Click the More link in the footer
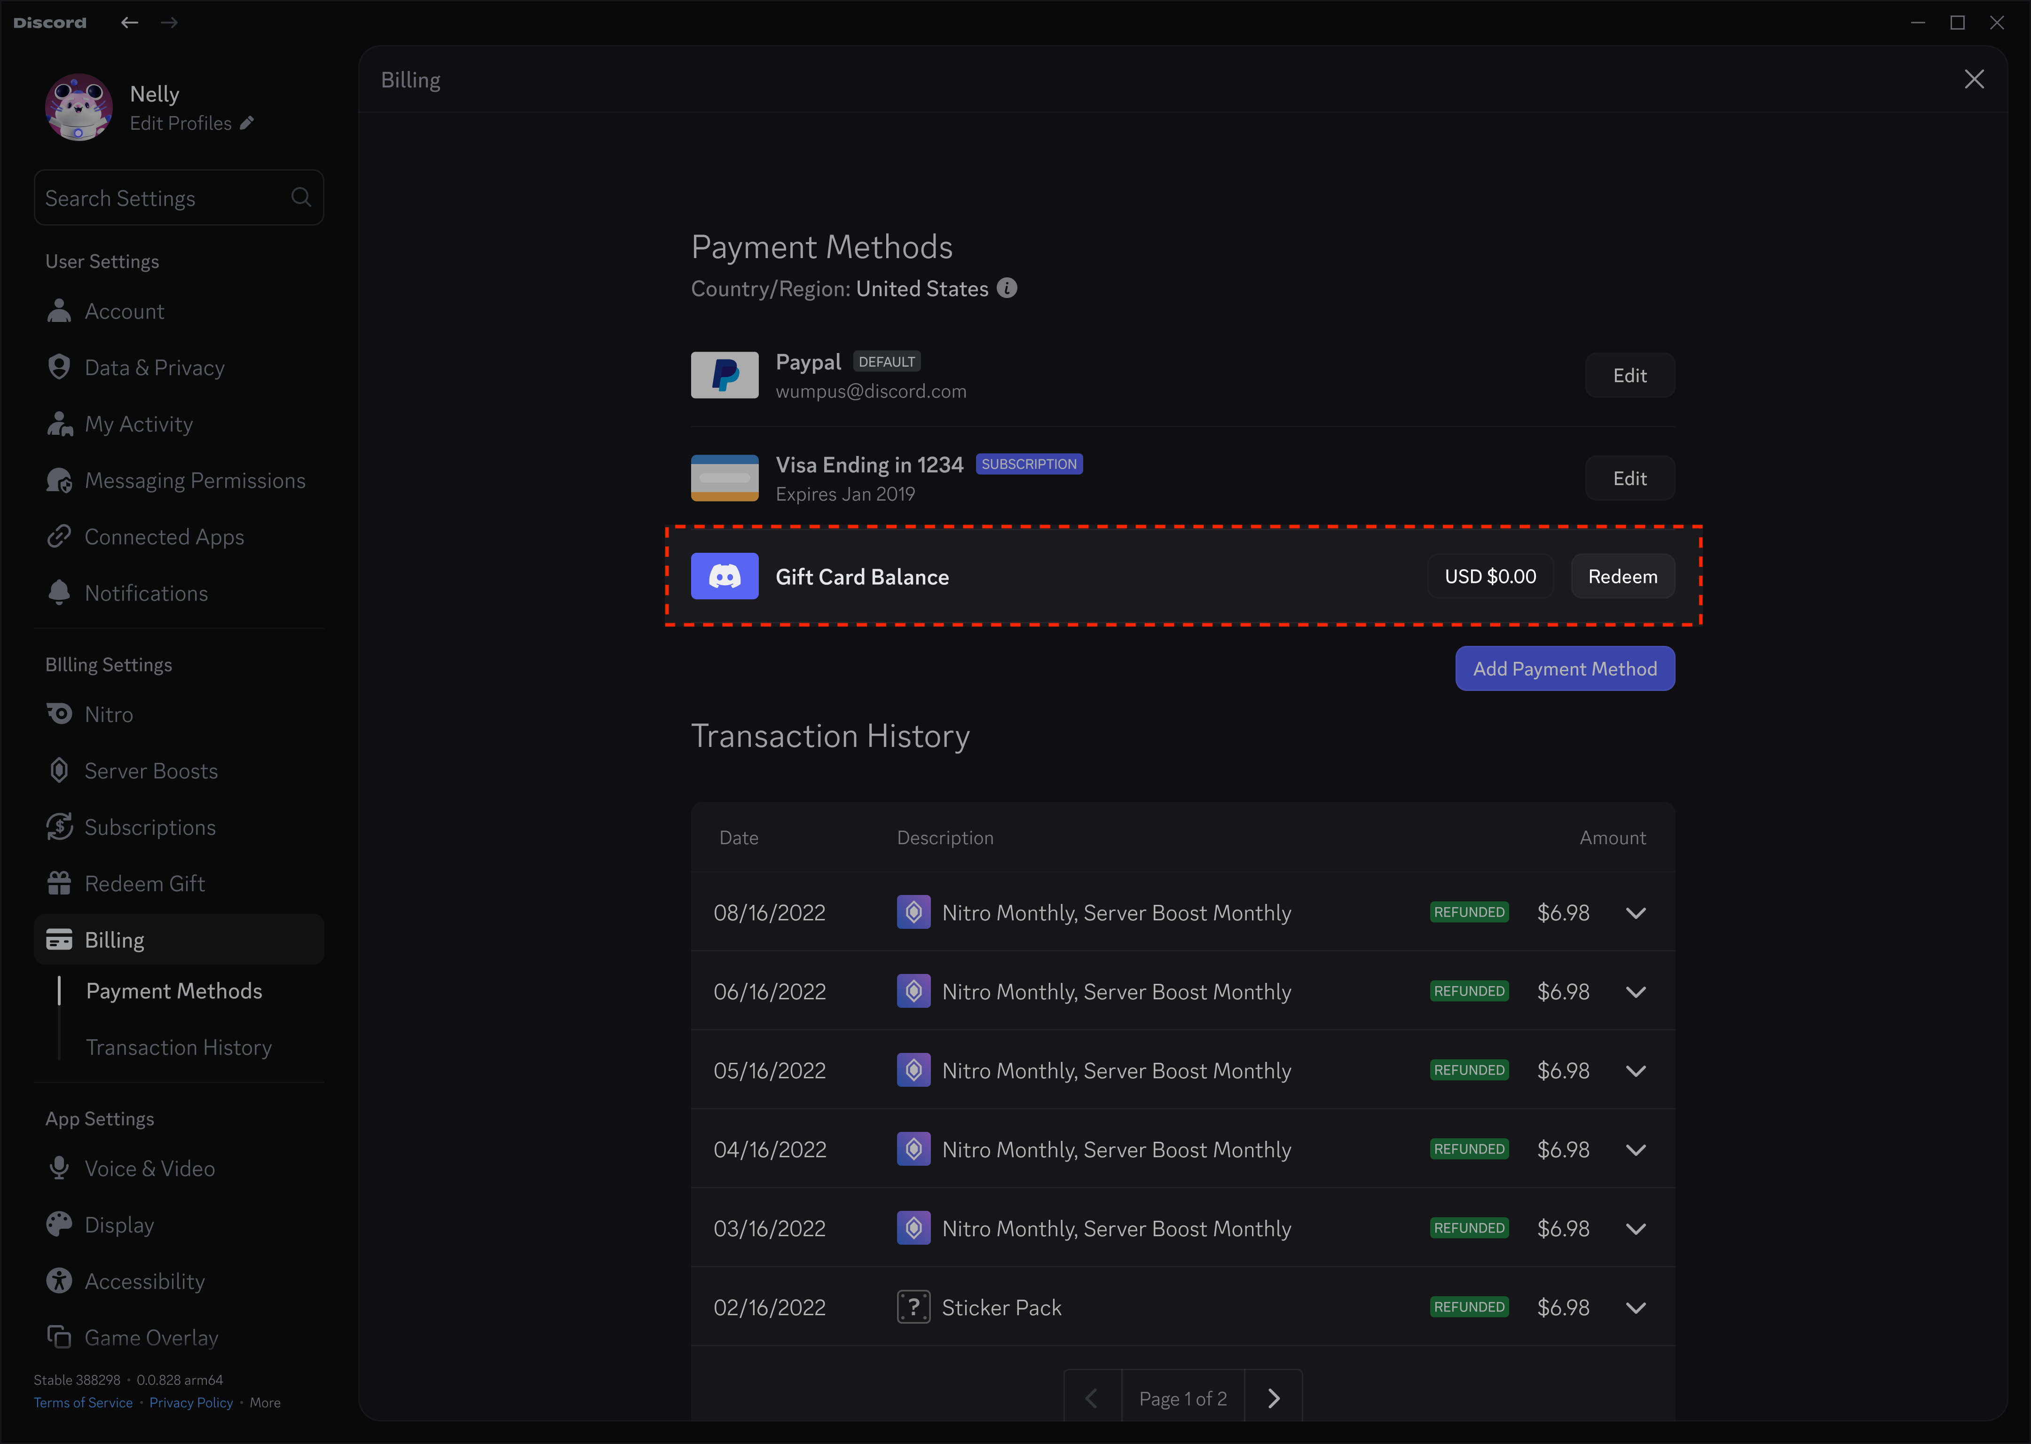The image size is (2031, 1444). point(265,1402)
